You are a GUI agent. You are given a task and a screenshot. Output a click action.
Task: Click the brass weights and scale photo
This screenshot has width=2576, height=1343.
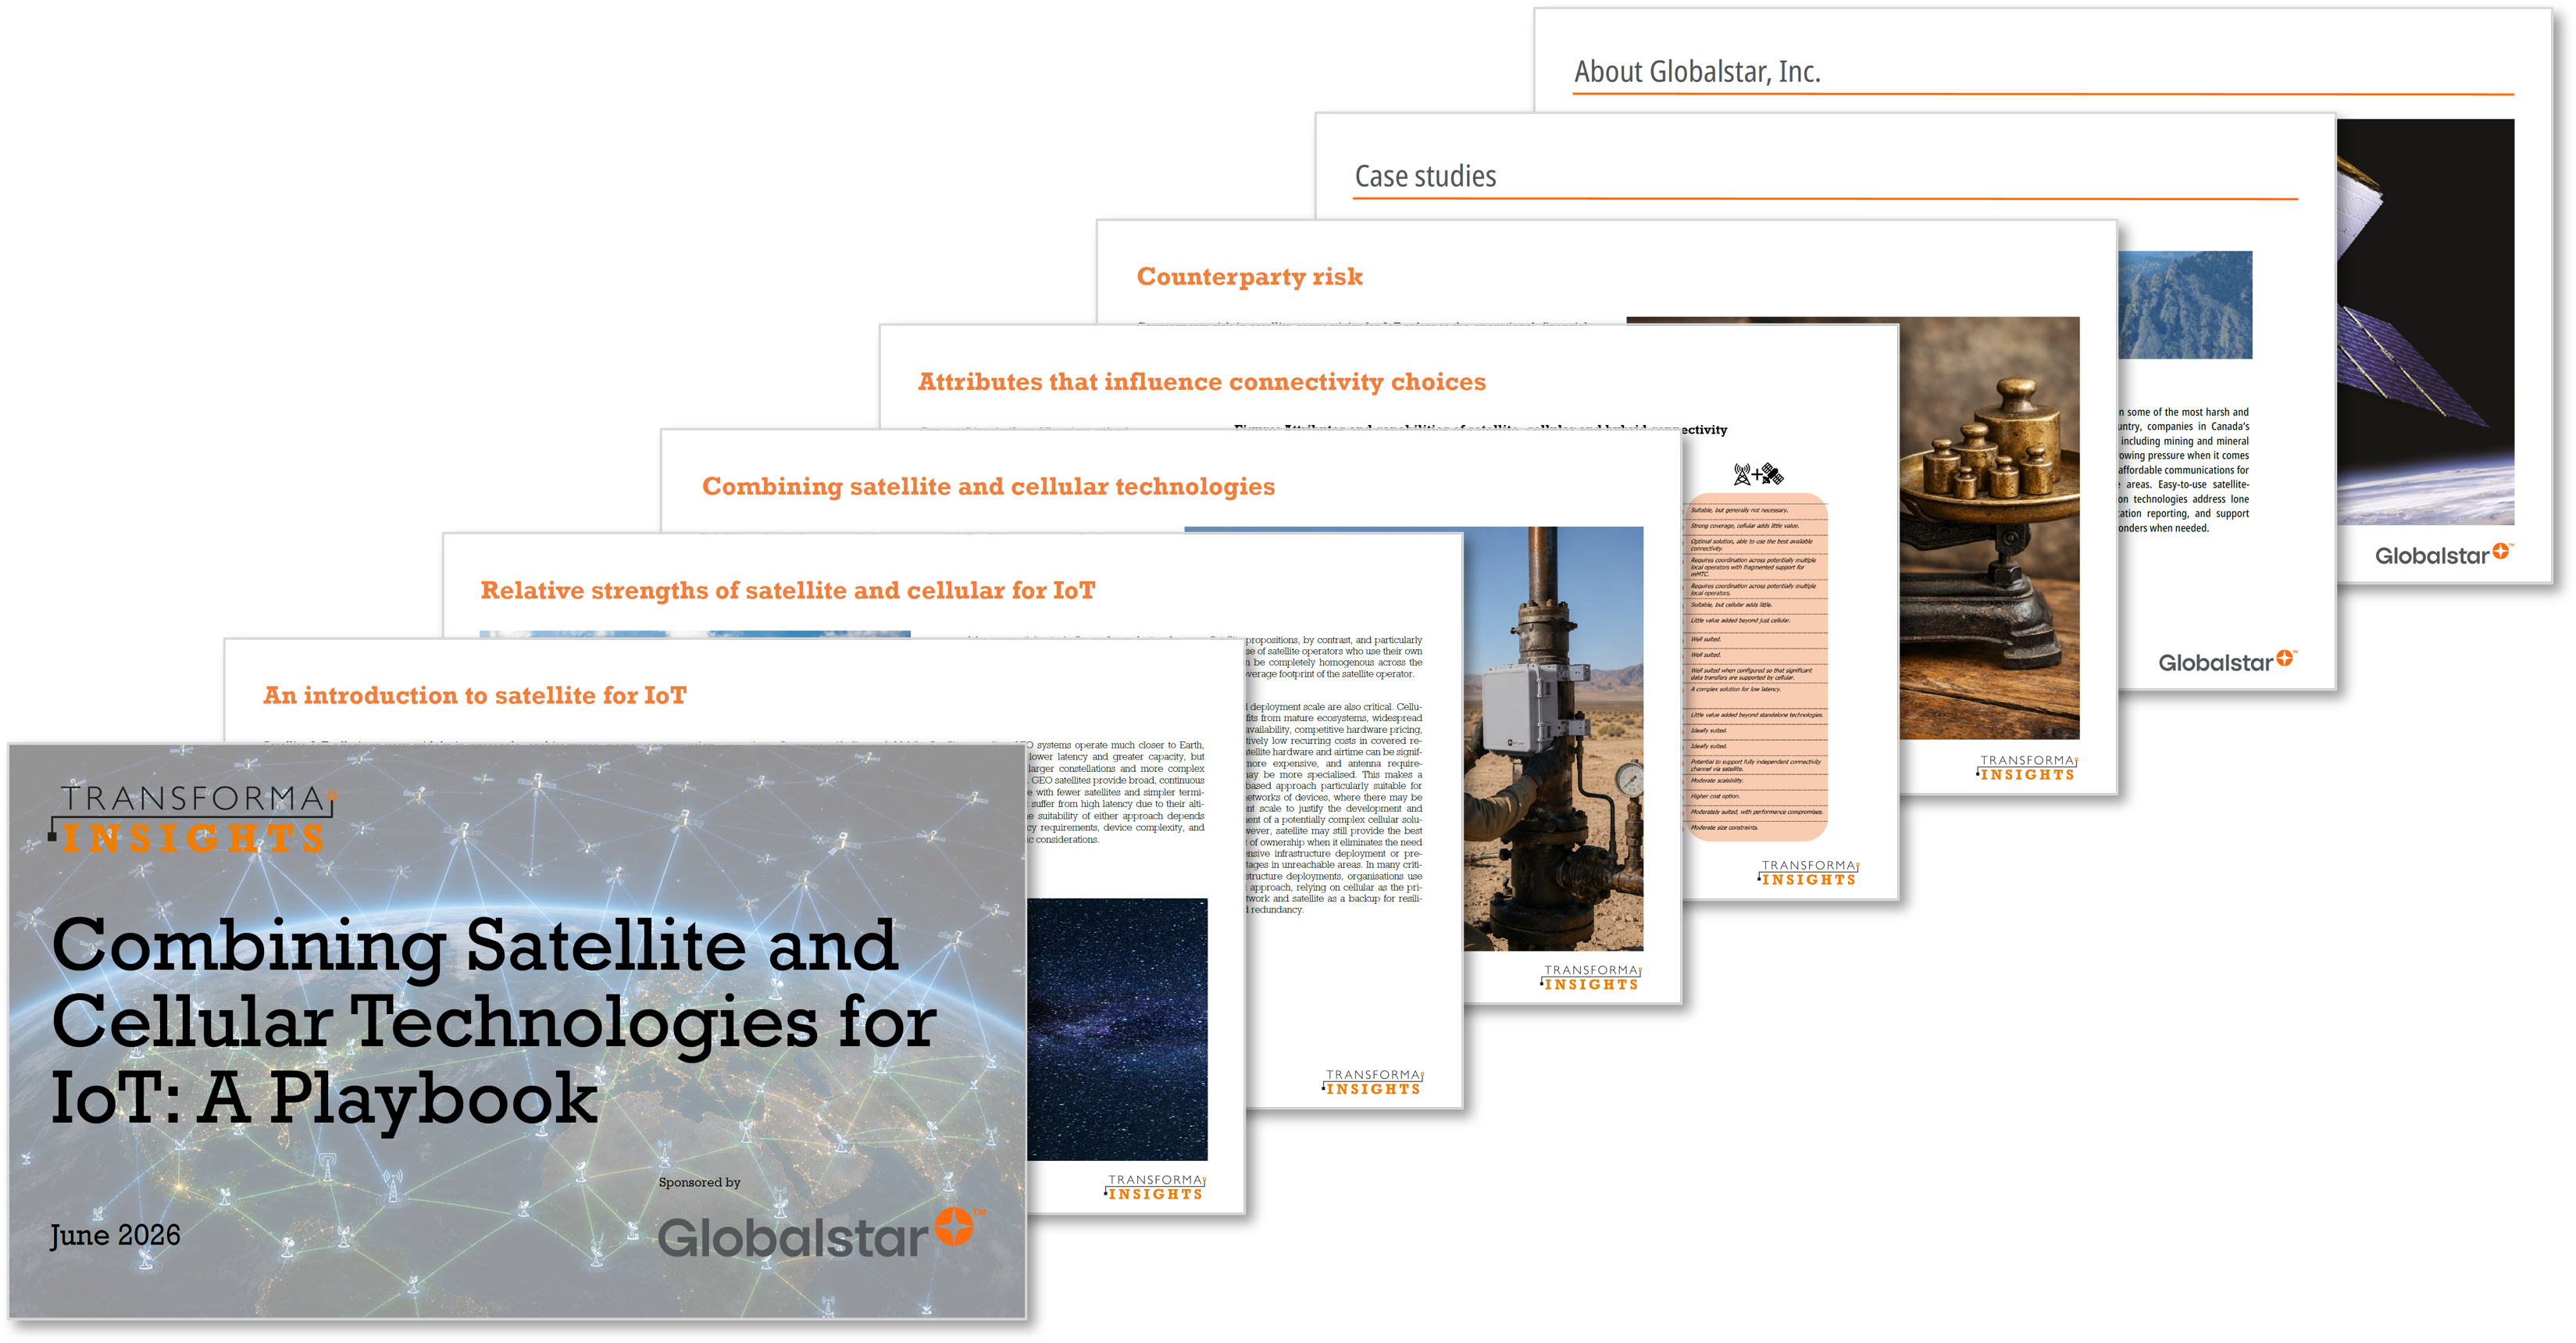coord(1990,528)
